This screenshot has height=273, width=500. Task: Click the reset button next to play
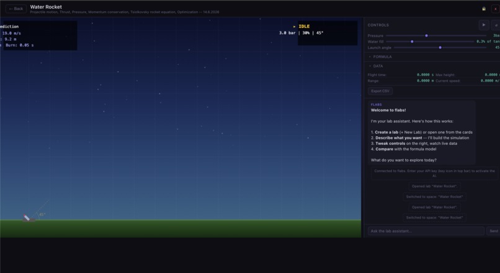click(x=496, y=25)
